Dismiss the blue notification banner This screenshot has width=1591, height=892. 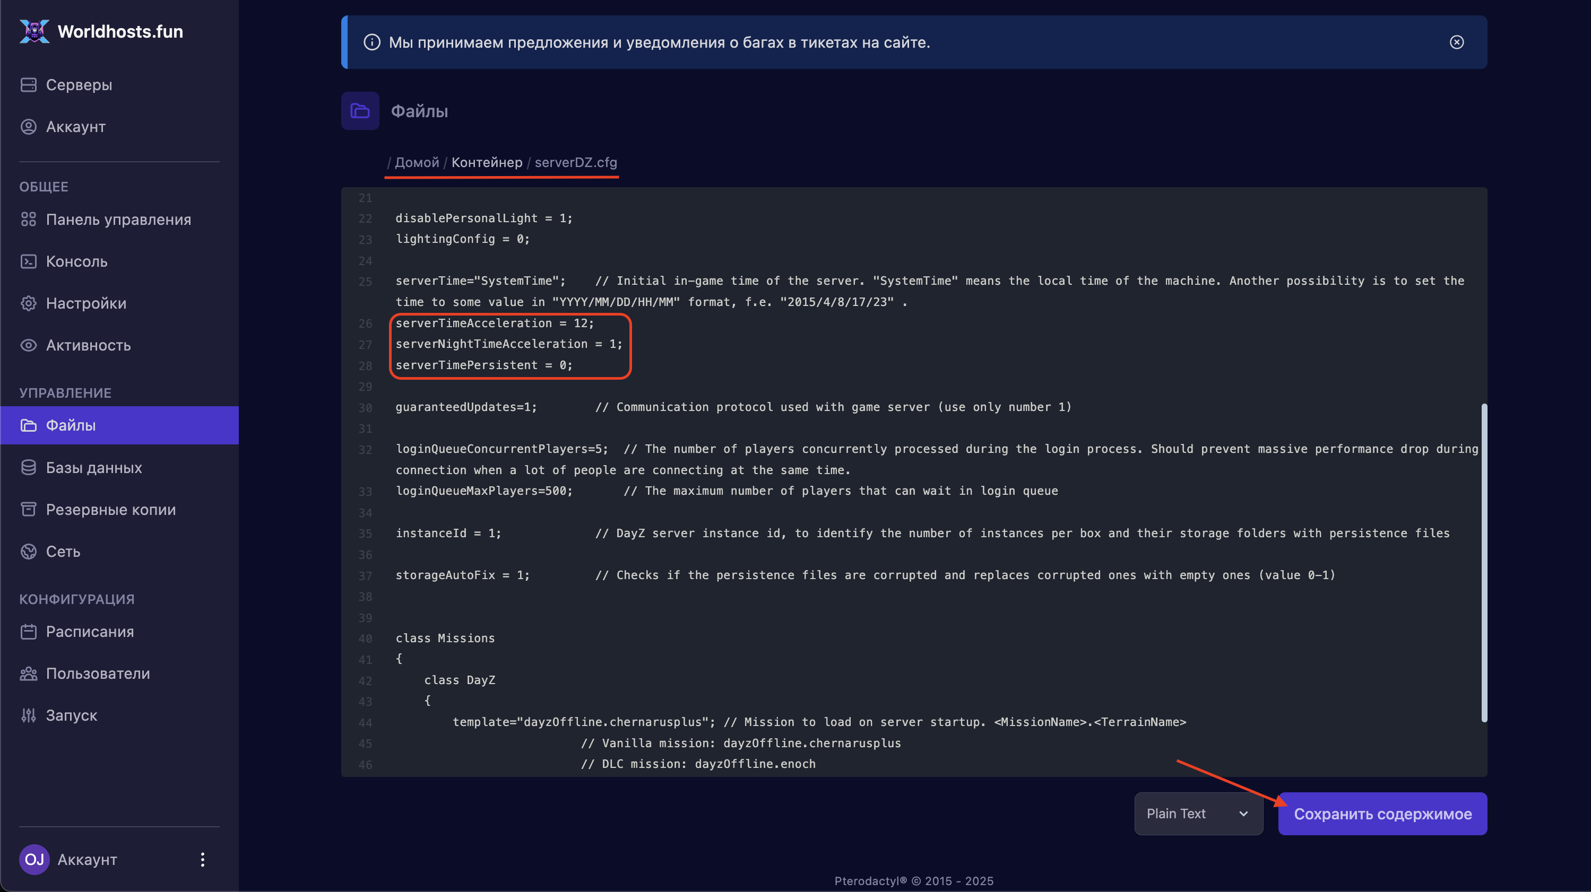(x=1456, y=42)
